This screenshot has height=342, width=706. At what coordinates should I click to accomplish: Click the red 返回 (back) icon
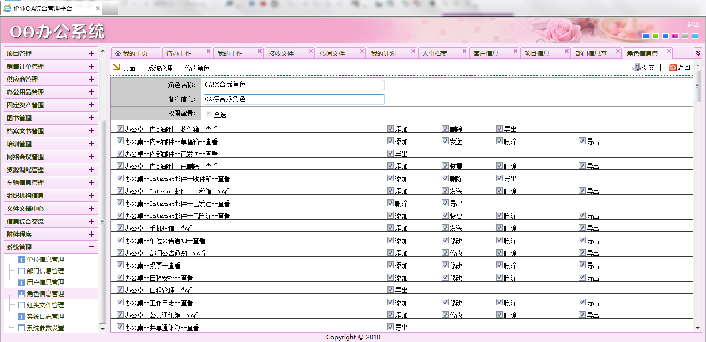click(x=672, y=68)
